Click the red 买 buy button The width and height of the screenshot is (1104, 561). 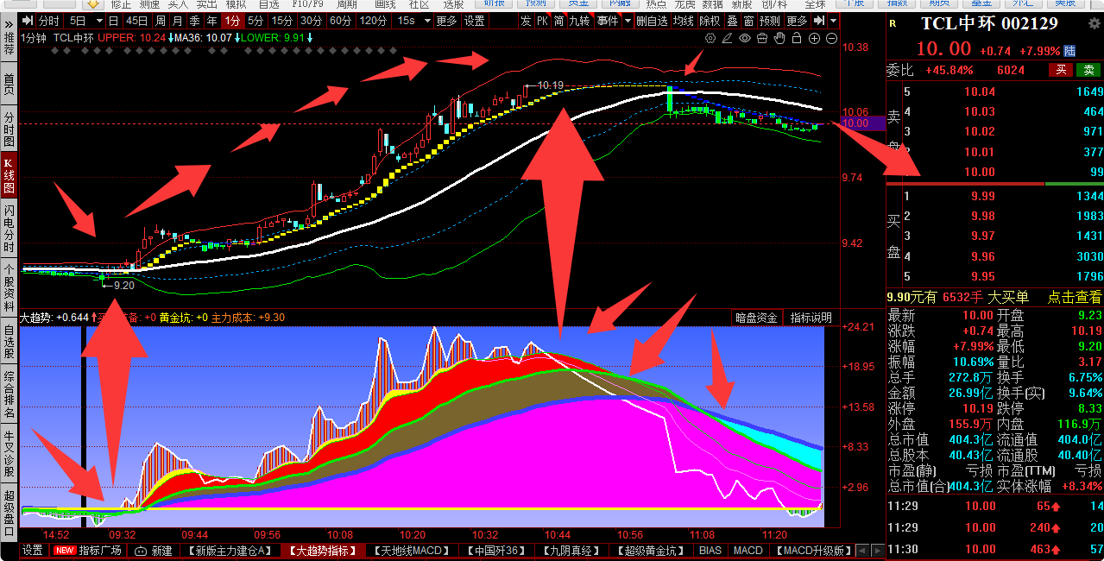[x=1059, y=71]
